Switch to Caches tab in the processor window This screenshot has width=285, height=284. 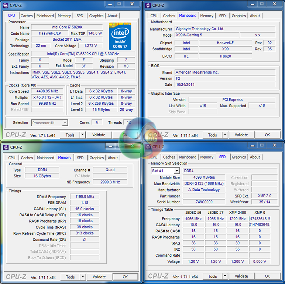(x=27, y=16)
